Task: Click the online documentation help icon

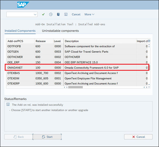Action: [58, 14]
